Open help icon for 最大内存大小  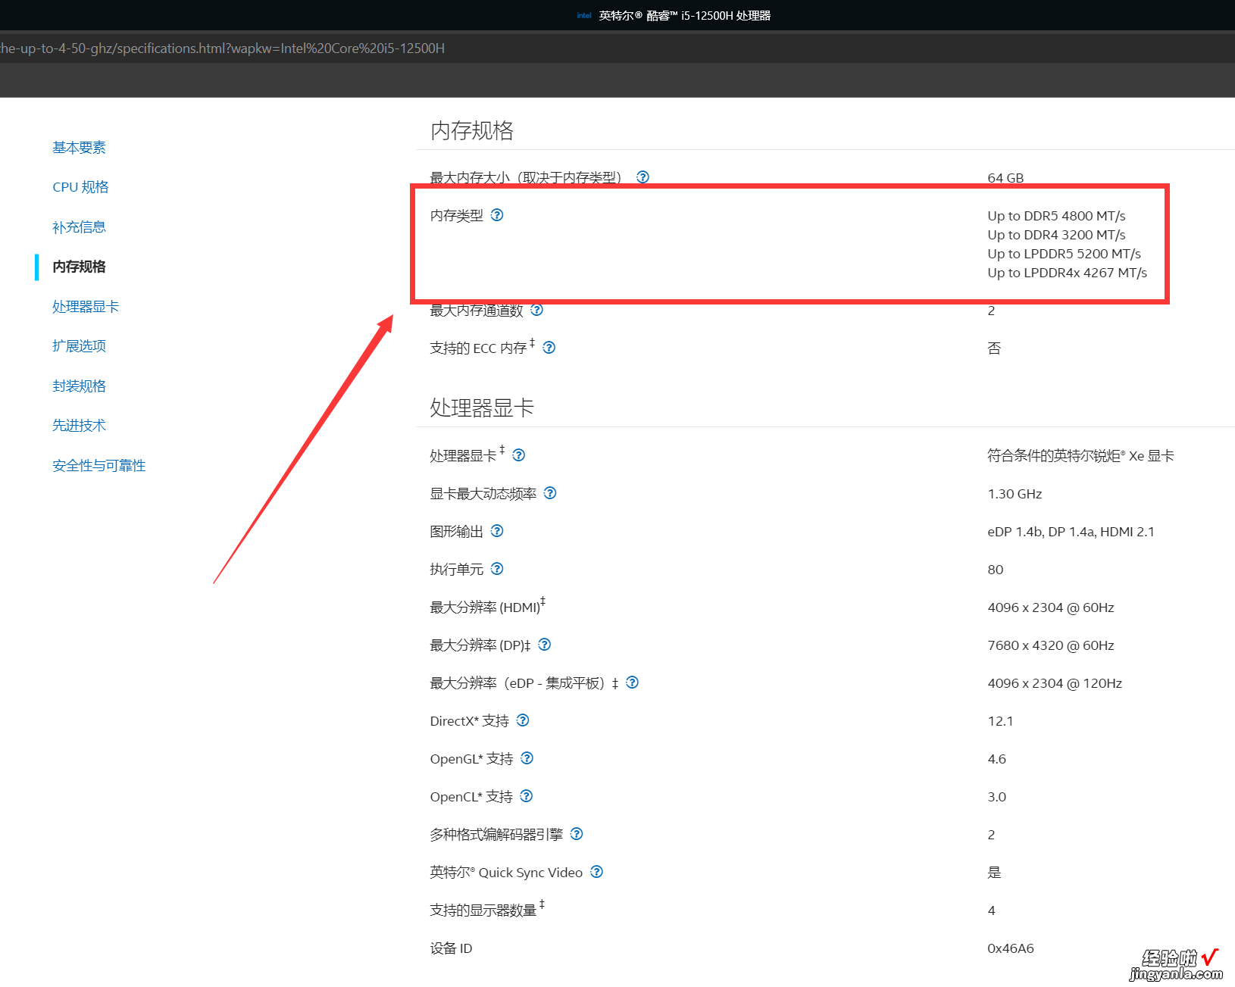[x=643, y=176]
